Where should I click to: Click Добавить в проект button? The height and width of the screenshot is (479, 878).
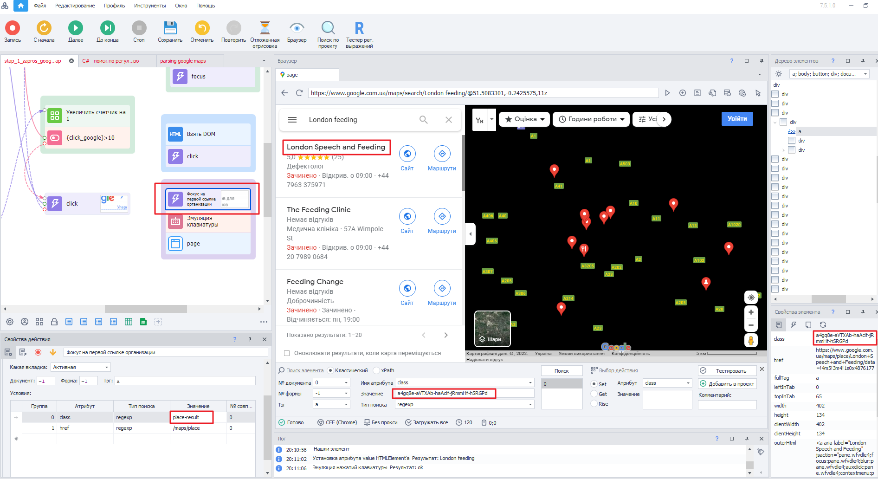(727, 383)
